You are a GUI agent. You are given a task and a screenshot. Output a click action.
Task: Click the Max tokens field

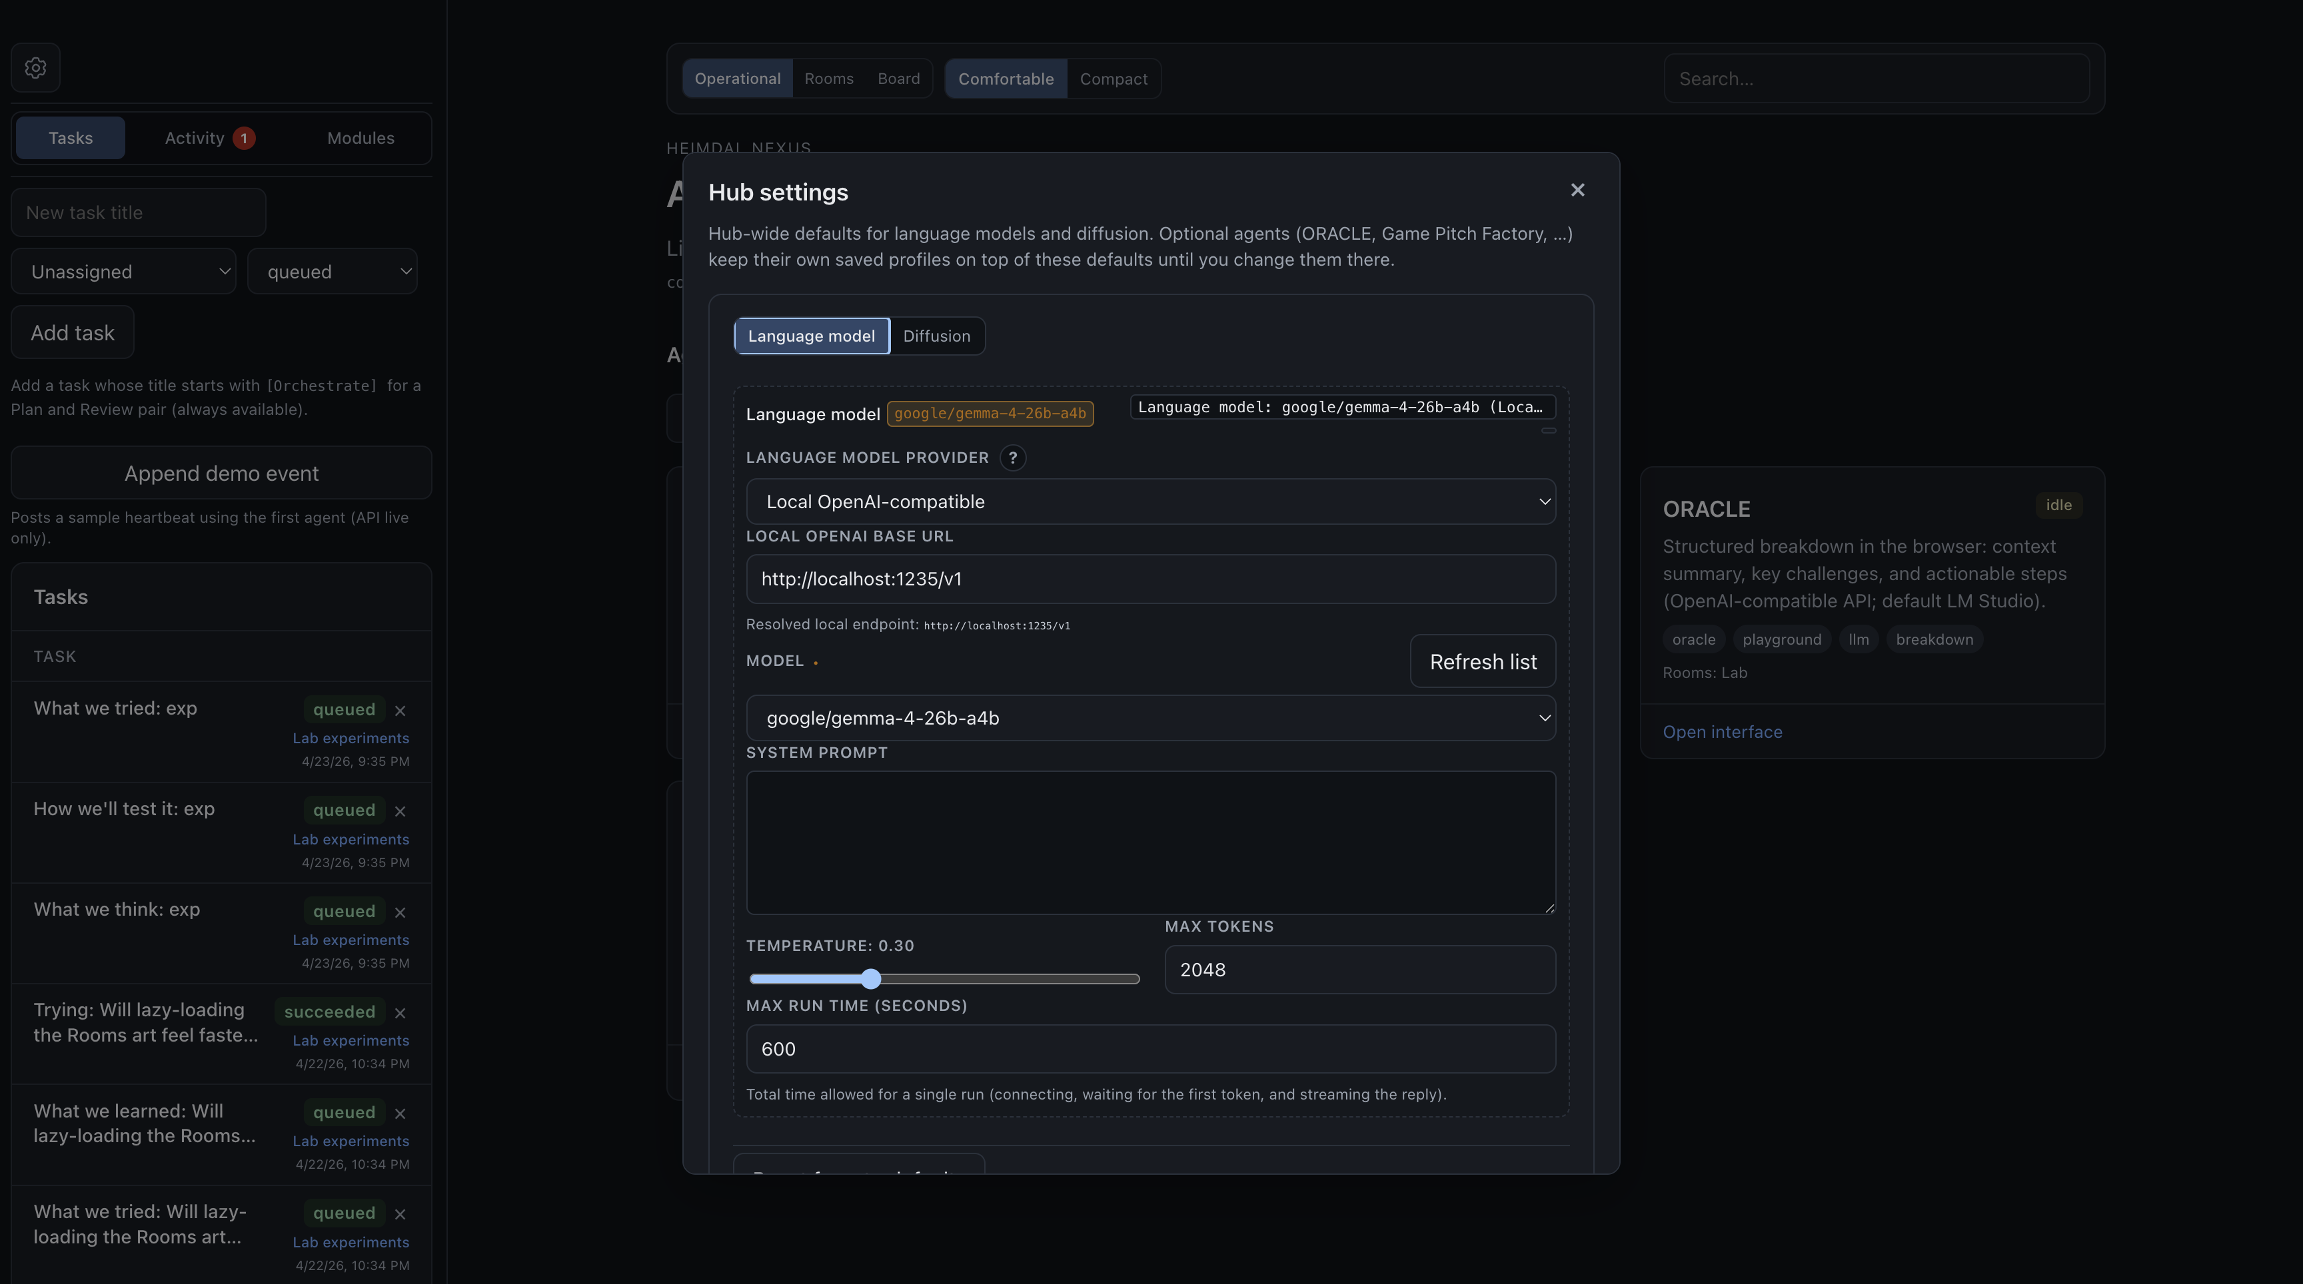coord(1360,970)
